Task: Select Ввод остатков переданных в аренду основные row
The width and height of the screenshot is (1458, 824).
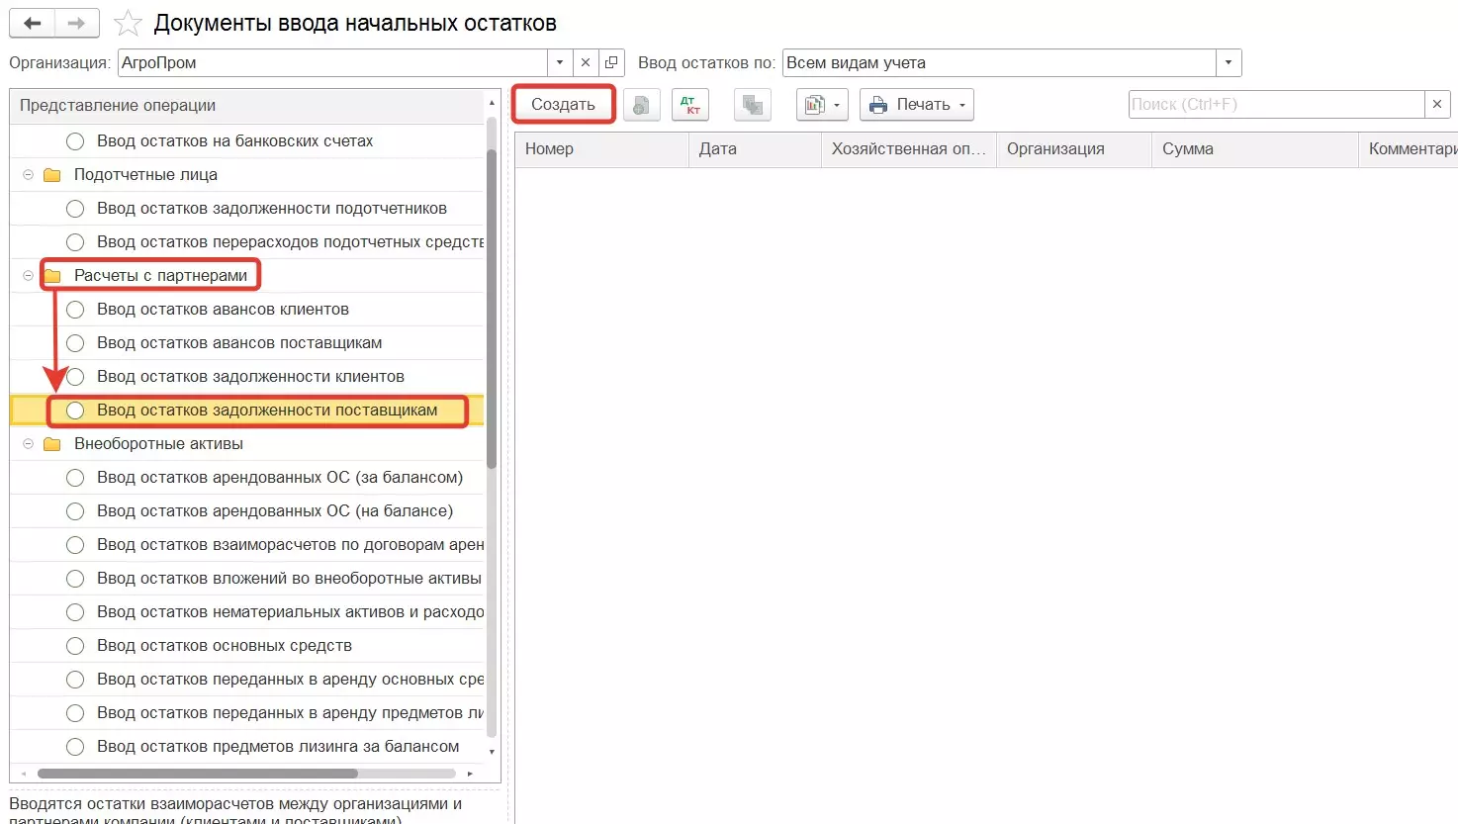Action: click(247, 680)
